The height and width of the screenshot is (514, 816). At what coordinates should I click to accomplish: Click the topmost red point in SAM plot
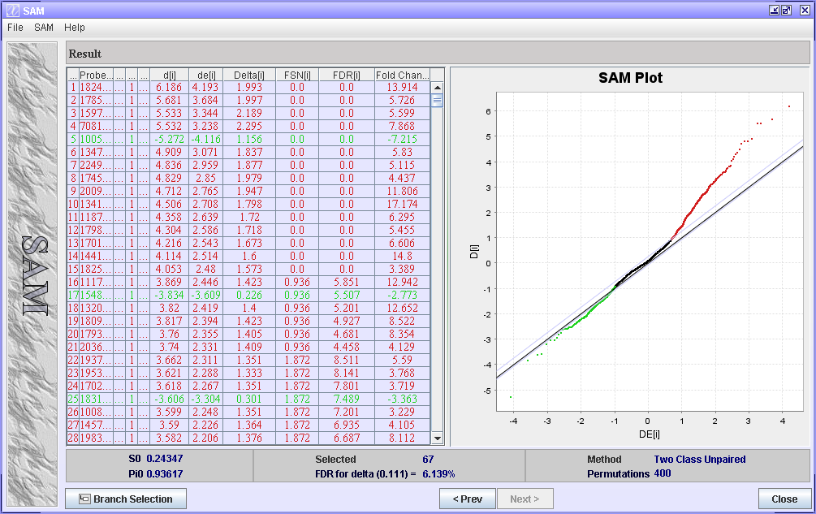789,106
